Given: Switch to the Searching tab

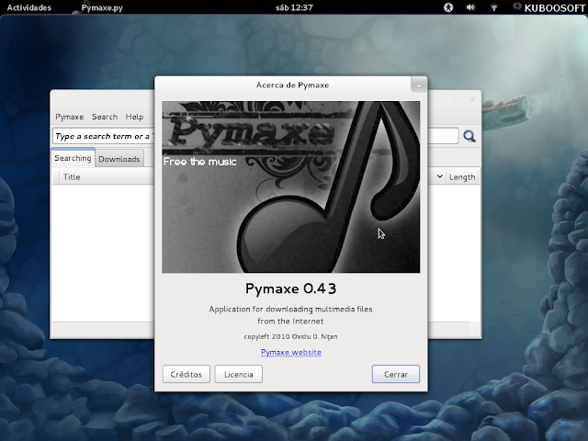Looking at the screenshot, I should click(73, 158).
